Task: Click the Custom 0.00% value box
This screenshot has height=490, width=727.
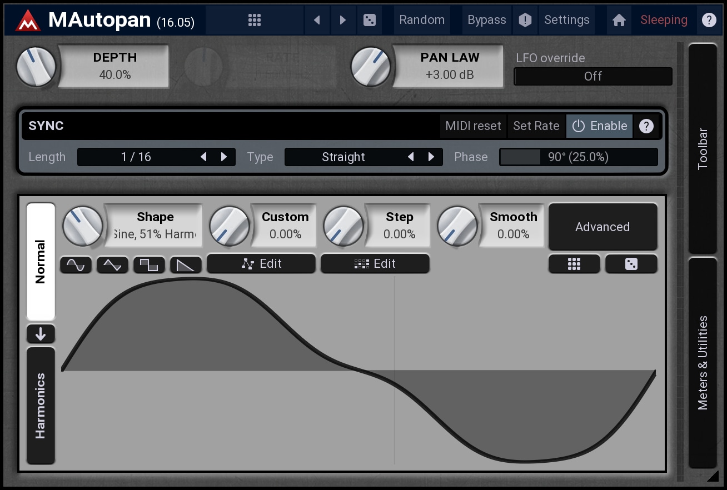Action: [x=285, y=227]
